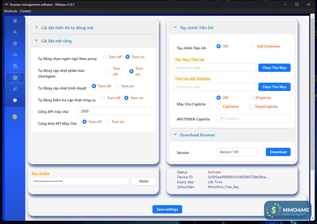Collapse the Download Browser section
The height and width of the screenshot is (224, 317).
coord(232,135)
